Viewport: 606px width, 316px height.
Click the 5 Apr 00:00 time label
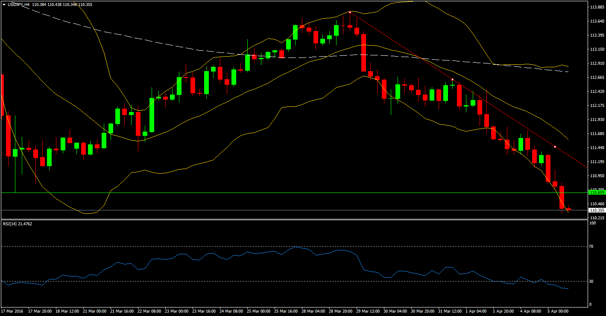[558, 311]
